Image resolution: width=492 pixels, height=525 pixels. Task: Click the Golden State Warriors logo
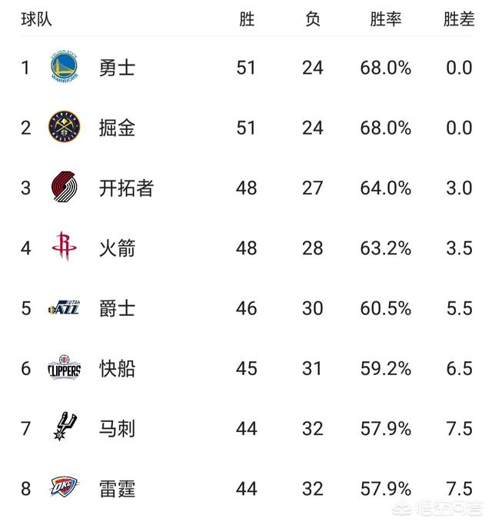pos(65,67)
